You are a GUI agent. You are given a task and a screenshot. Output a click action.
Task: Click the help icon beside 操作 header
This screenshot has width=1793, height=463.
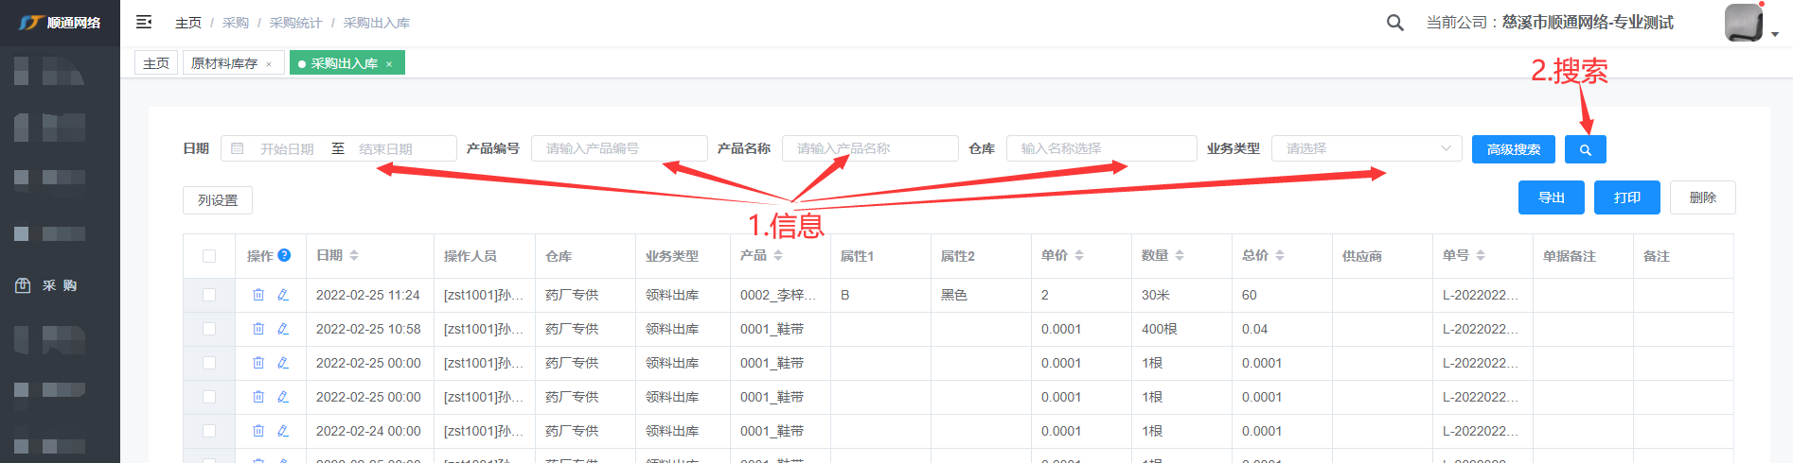284,255
